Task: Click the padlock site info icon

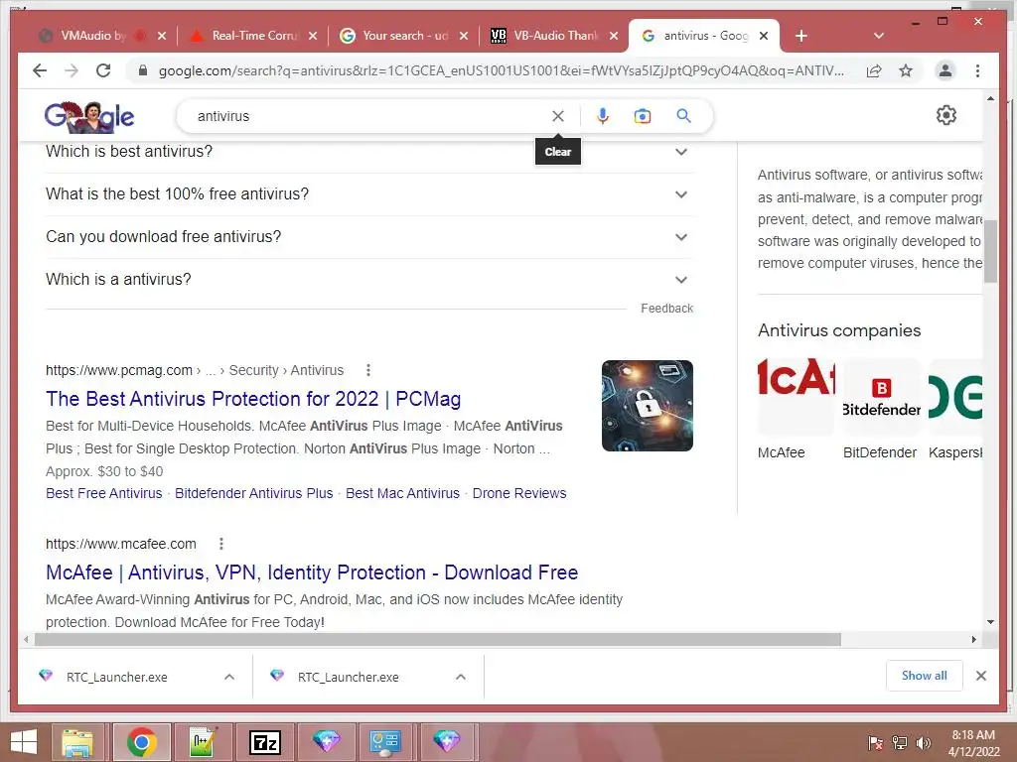Action: [x=143, y=70]
